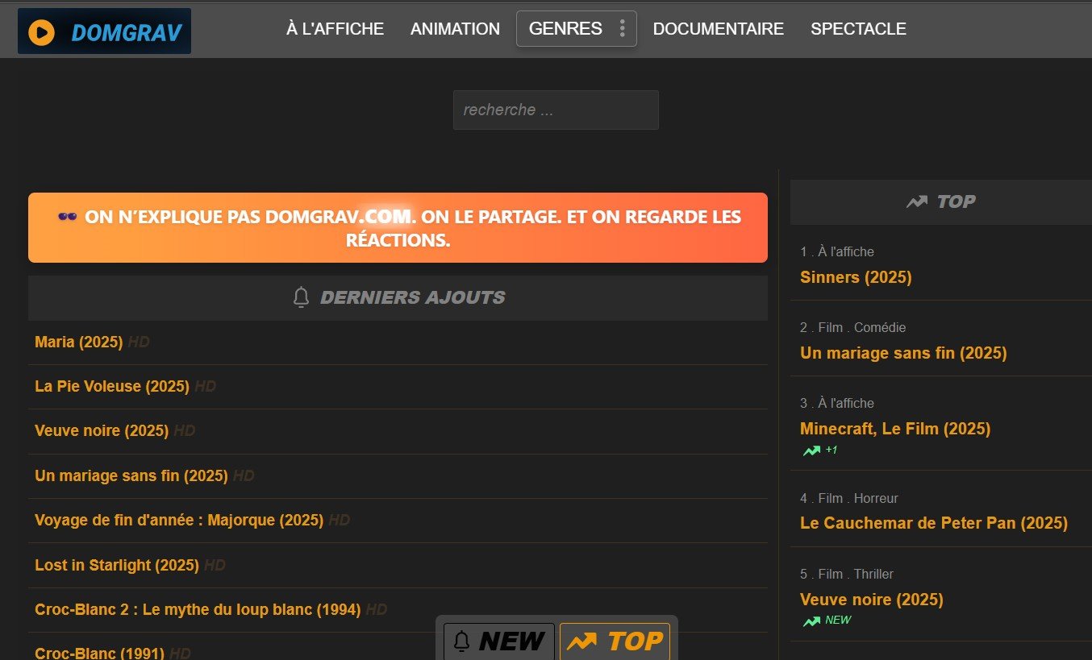Click the bell icon next to Derniers Ajouts
Viewport: 1092px width, 660px height.
pos(301,297)
